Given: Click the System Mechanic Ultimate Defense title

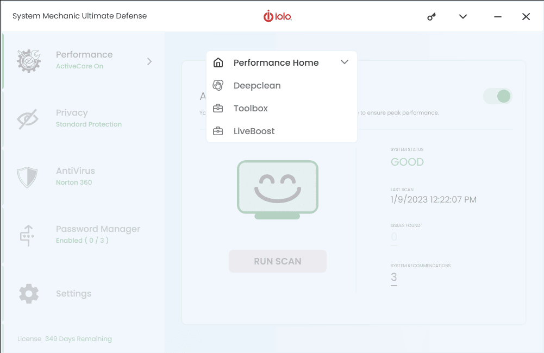Looking at the screenshot, I should [79, 16].
